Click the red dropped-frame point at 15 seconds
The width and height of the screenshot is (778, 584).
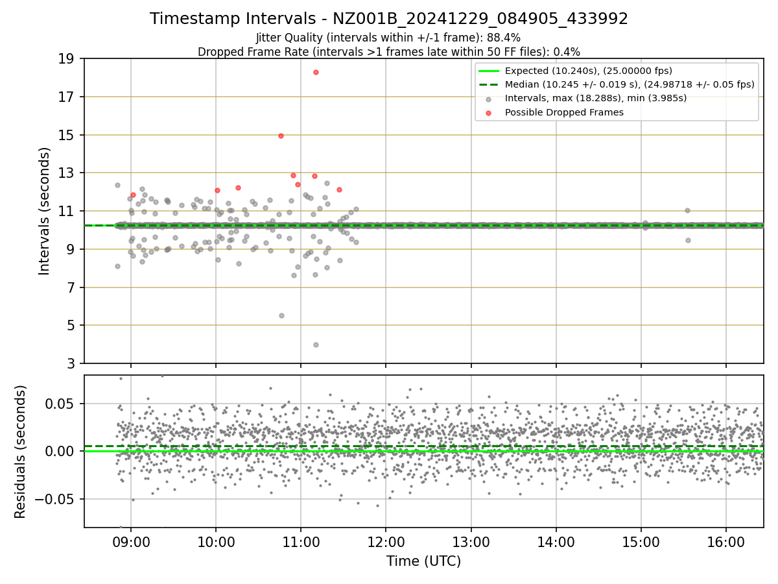pos(281,136)
